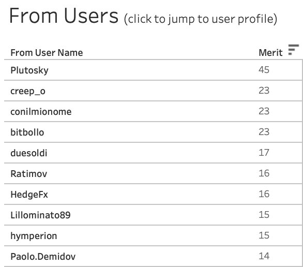Click the Merit column header

pos(270,53)
